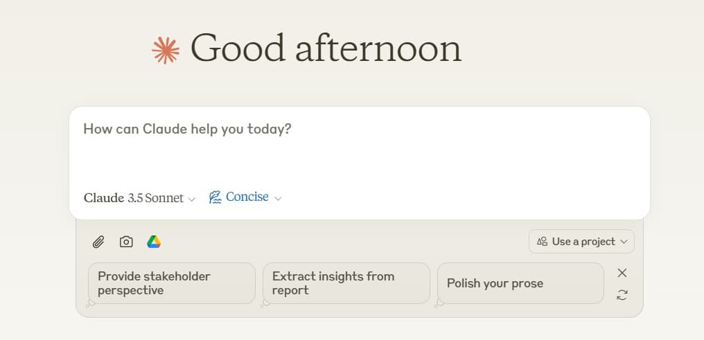This screenshot has width=704, height=340.
Task: Dismiss suggestions with the X icon
Action: pos(622,273)
